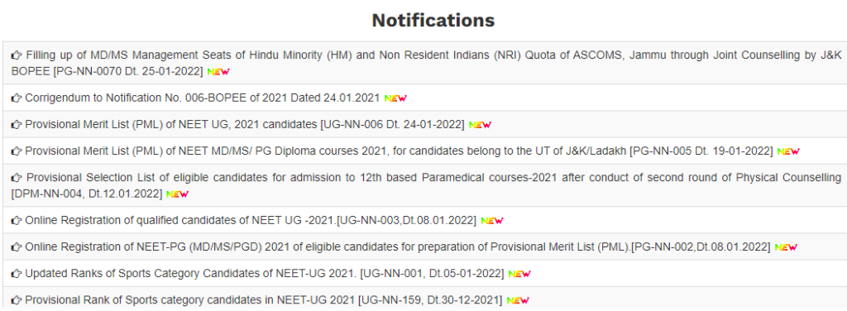Click the hand pointer icon beside Corrigendum notification
Image resolution: width=847 pixels, height=311 pixels.
click(17, 98)
